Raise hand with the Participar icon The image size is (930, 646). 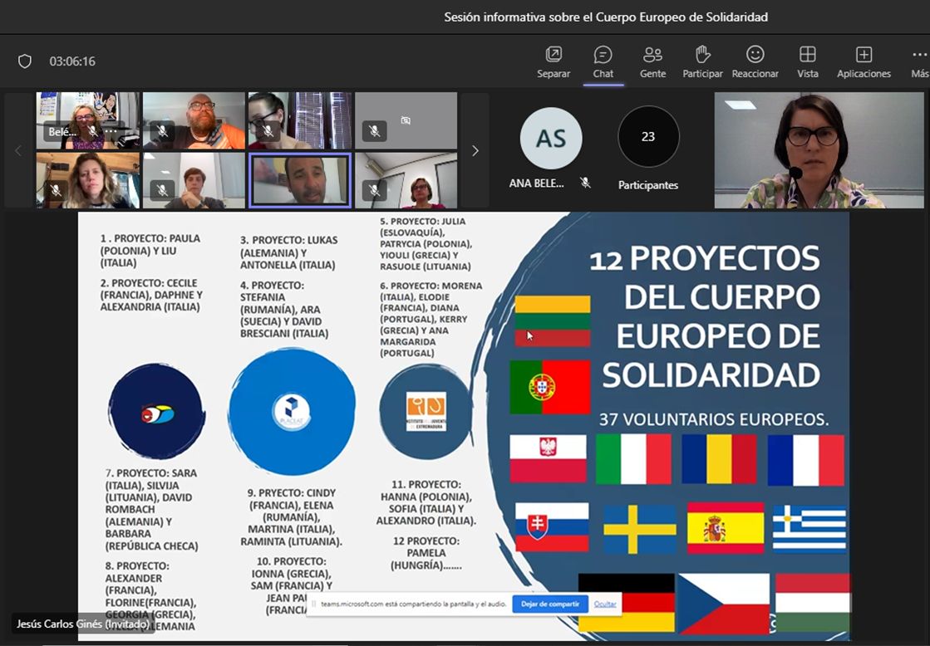tap(702, 61)
